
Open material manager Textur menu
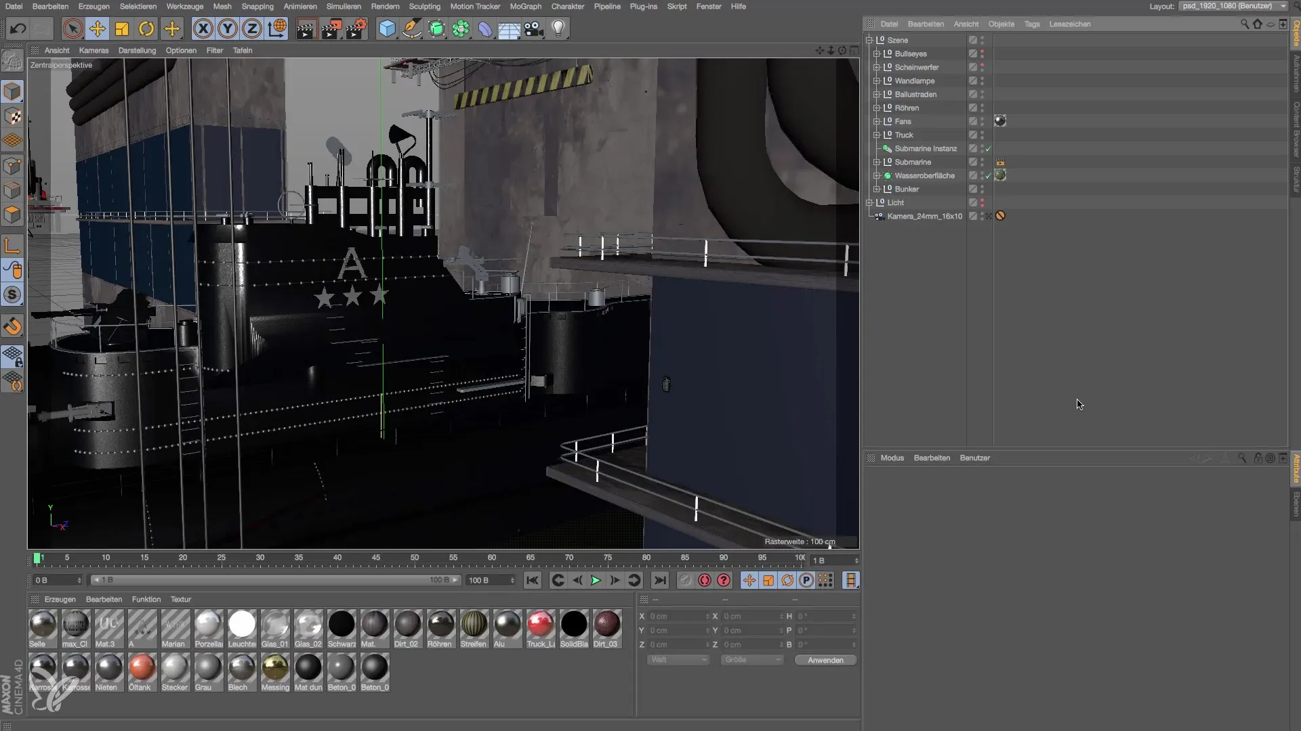click(x=181, y=599)
